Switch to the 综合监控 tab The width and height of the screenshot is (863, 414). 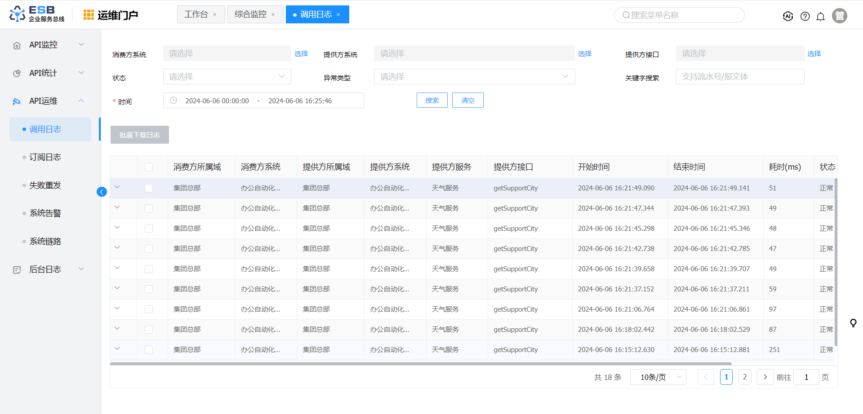click(x=250, y=14)
